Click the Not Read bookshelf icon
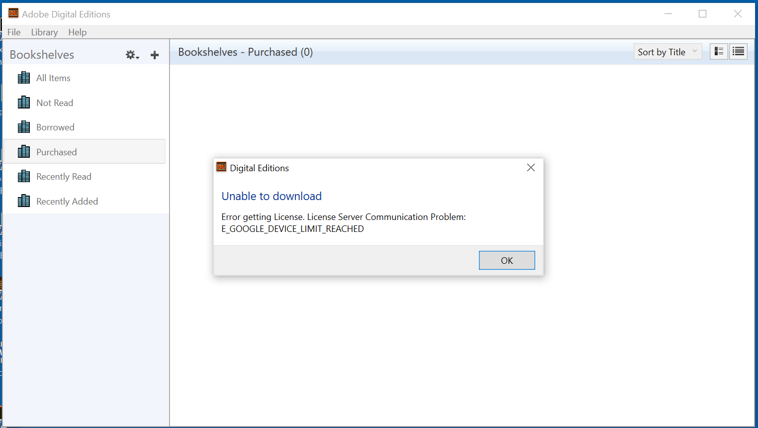Image resolution: width=758 pixels, height=428 pixels. tap(23, 102)
